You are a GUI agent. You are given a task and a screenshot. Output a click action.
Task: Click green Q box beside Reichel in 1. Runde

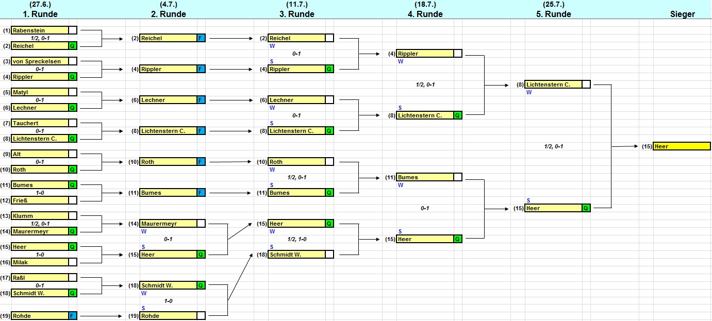tap(73, 46)
